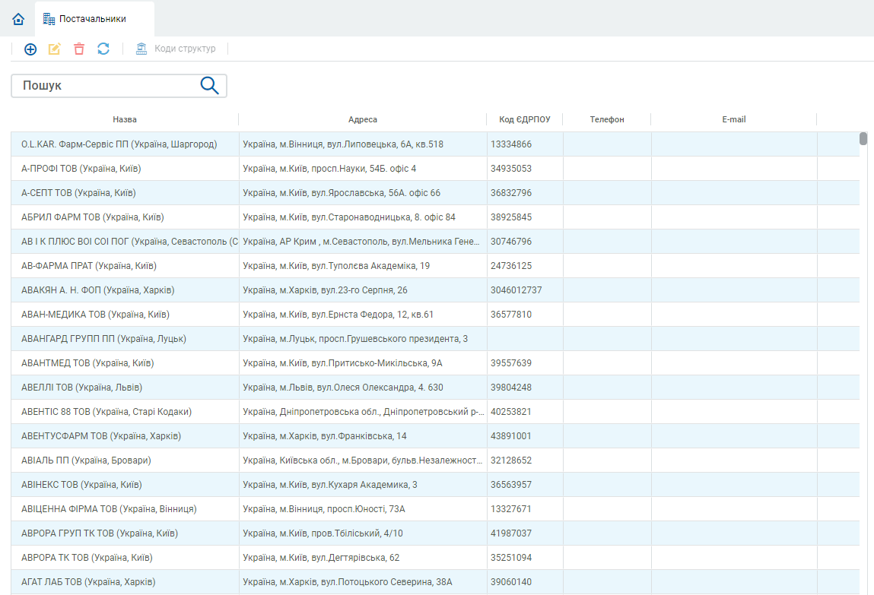Select row АГАТ ЛАБ ТОВ
Image resolution: width=874 pixels, height=595 pixels.
(435, 581)
